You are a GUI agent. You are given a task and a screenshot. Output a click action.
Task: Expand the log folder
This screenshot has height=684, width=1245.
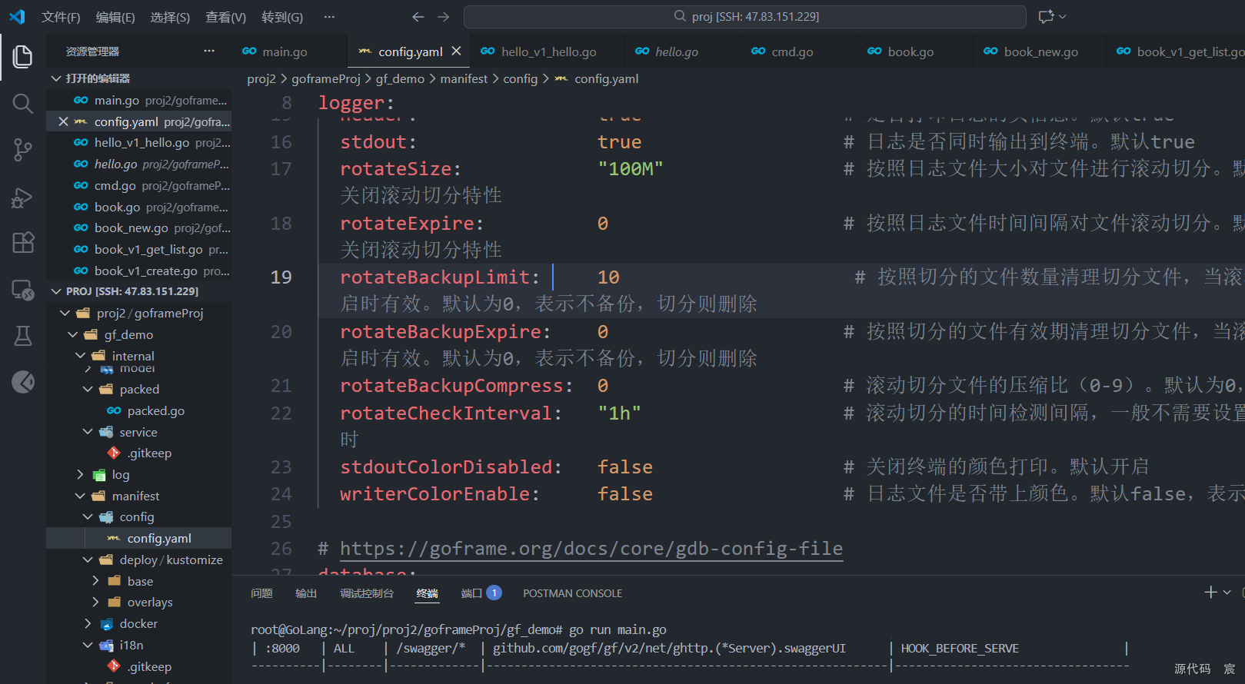point(80,475)
